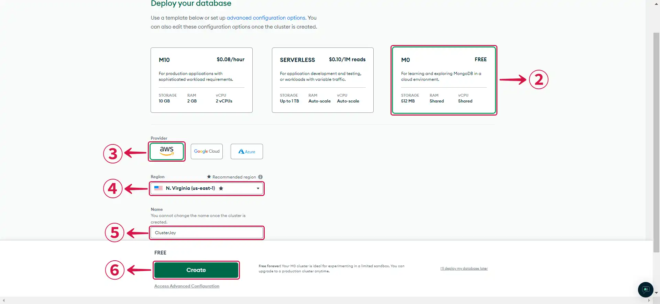
Task: Click I'll deploy my database later
Action: click(x=464, y=269)
